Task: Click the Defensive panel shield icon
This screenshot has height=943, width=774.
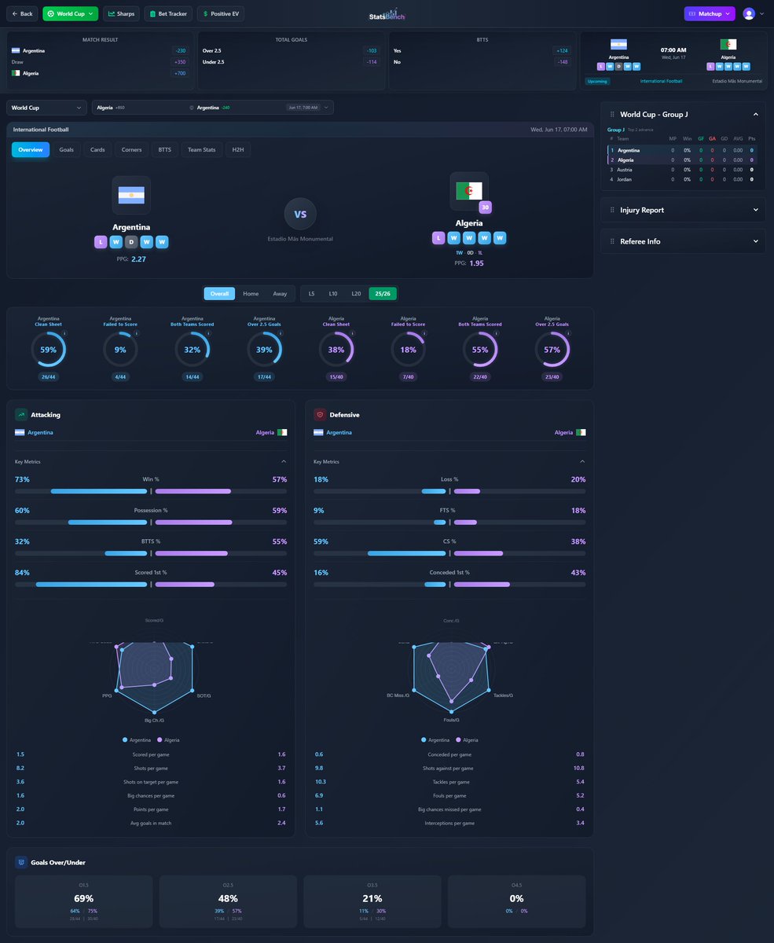Action: pyautogui.click(x=320, y=414)
